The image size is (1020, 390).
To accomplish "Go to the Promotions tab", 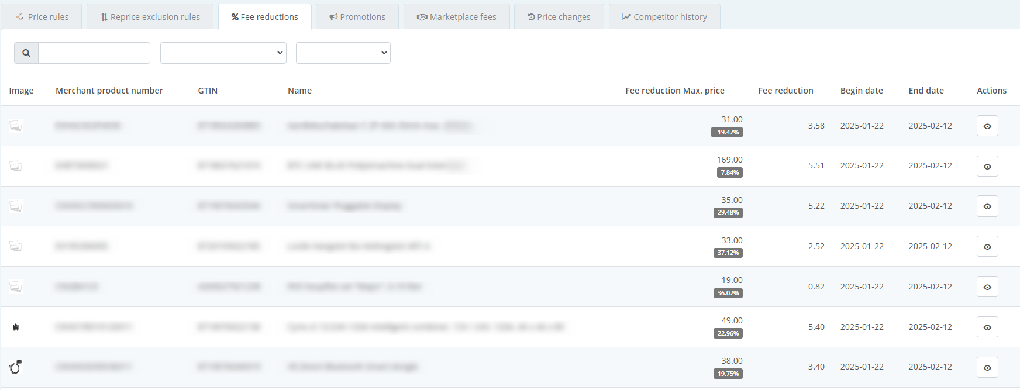I will click(x=357, y=17).
